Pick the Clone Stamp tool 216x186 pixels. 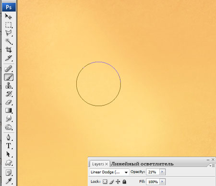coord(8,85)
